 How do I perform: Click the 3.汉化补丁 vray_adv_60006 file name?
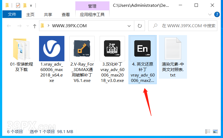pyautogui.click(x=112, y=72)
